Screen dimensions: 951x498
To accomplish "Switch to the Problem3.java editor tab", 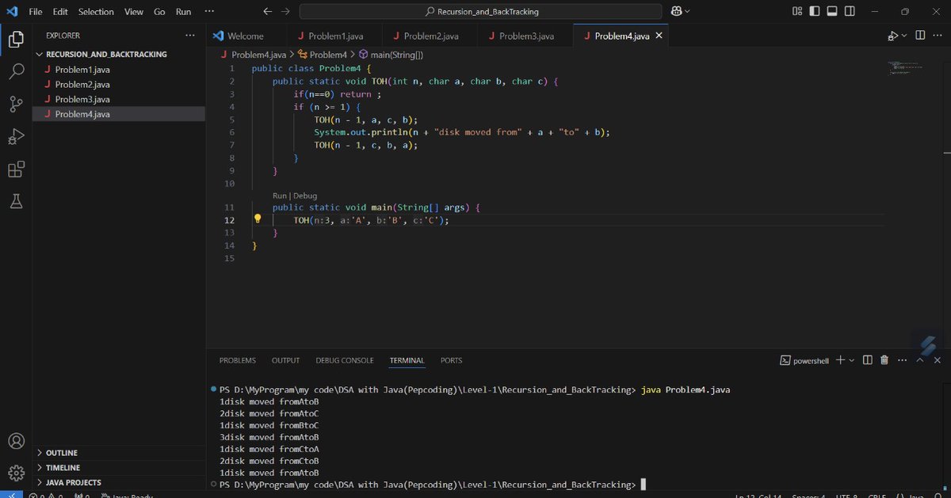I will [525, 36].
